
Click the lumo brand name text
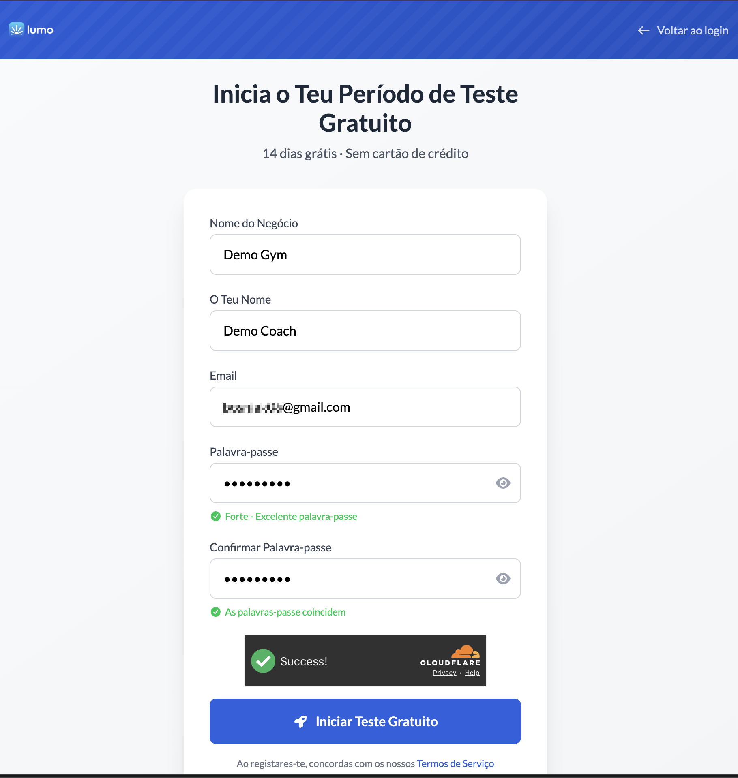coord(40,30)
